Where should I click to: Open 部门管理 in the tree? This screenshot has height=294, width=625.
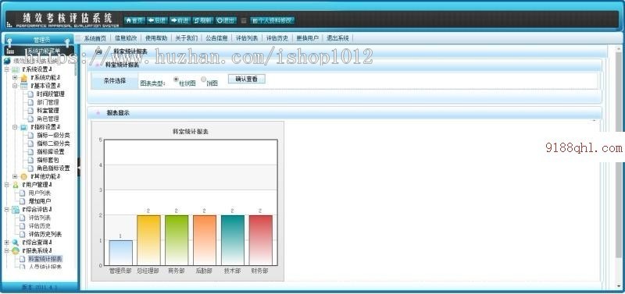(x=48, y=102)
